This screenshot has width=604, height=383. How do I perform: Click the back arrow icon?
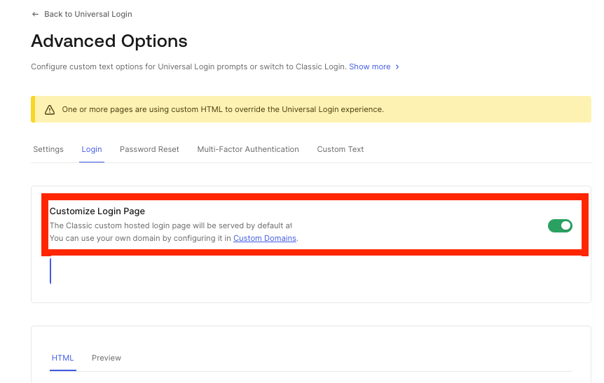pos(35,14)
